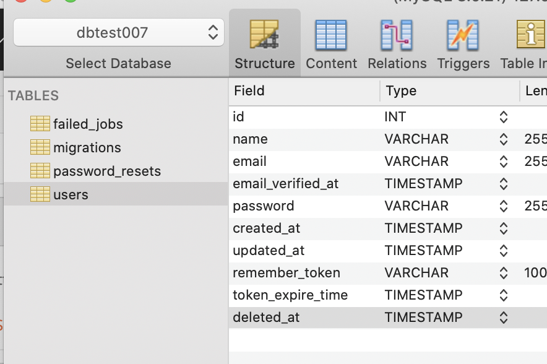Click the failed_jobs table icon
The image size is (547, 364).
pos(40,124)
